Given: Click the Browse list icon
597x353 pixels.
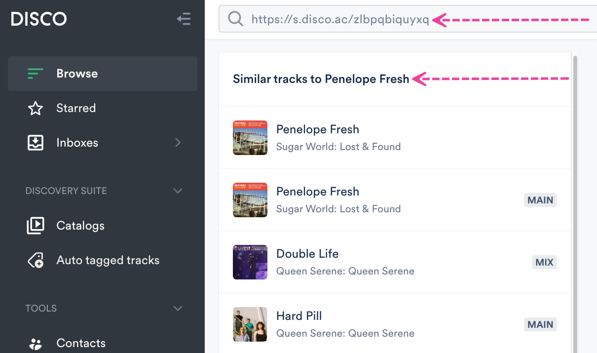Looking at the screenshot, I should pos(35,74).
